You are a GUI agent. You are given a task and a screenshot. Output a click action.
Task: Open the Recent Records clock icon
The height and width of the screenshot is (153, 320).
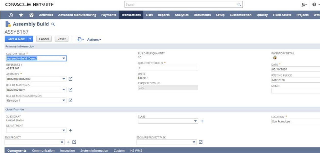[x=11, y=15]
